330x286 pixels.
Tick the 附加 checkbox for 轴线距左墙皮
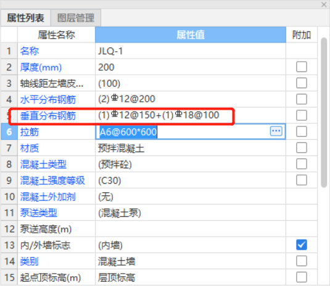(x=302, y=83)
